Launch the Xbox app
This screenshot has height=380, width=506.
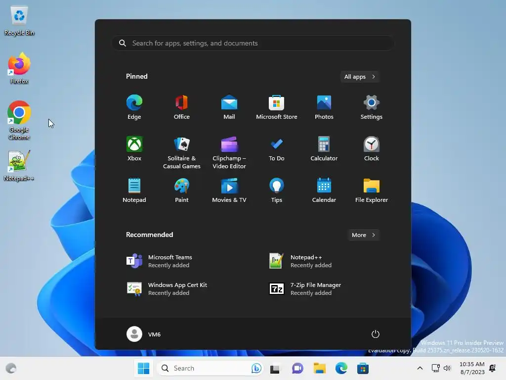(134, 149)
